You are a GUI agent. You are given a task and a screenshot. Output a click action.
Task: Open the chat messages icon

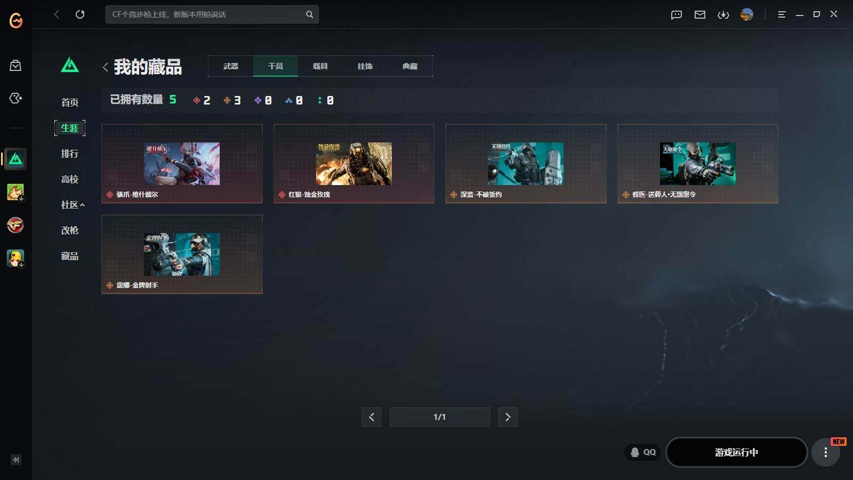pyautogui.click(x=677, y=14)
